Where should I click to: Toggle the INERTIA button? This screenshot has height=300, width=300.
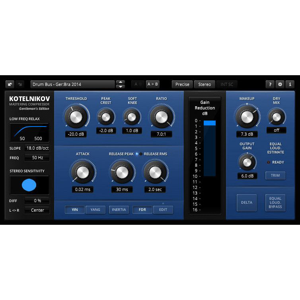(119, 210)
